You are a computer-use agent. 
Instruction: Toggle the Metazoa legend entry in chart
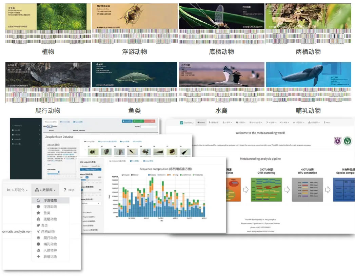[150, 175]
